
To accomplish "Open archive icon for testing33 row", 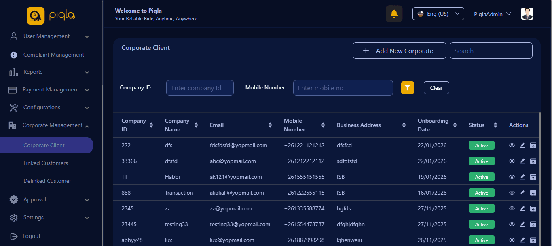I will point(533,224).
